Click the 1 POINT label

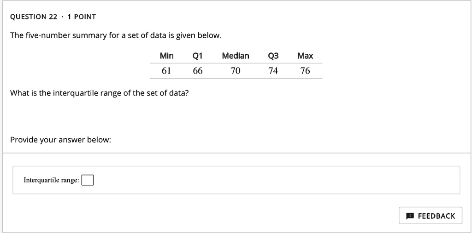point(82,17)
